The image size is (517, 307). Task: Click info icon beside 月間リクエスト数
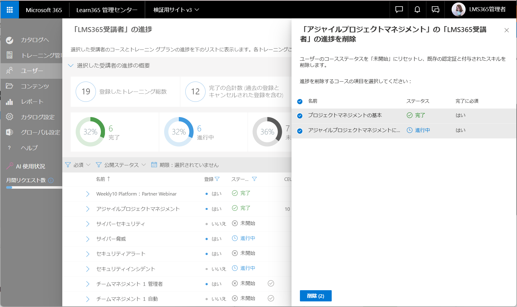(51, 180)
